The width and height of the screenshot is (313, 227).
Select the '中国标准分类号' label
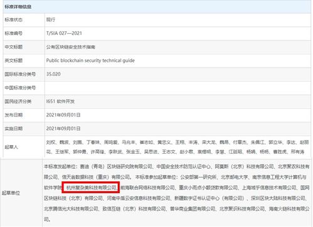tap(20, 88)
